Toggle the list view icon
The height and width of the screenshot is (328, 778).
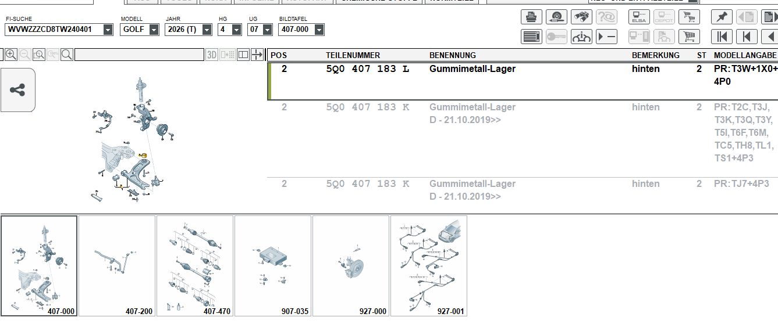(x=531, y=37)
